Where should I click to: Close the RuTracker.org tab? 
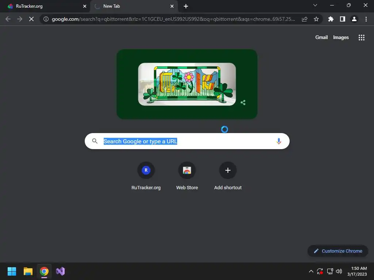85,6
